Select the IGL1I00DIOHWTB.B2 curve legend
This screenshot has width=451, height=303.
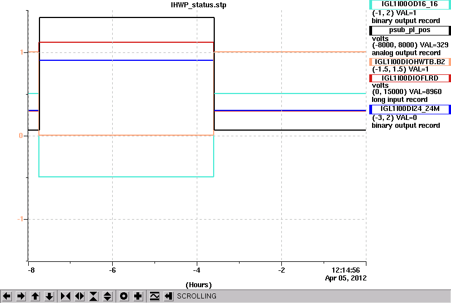coord(410,62)
